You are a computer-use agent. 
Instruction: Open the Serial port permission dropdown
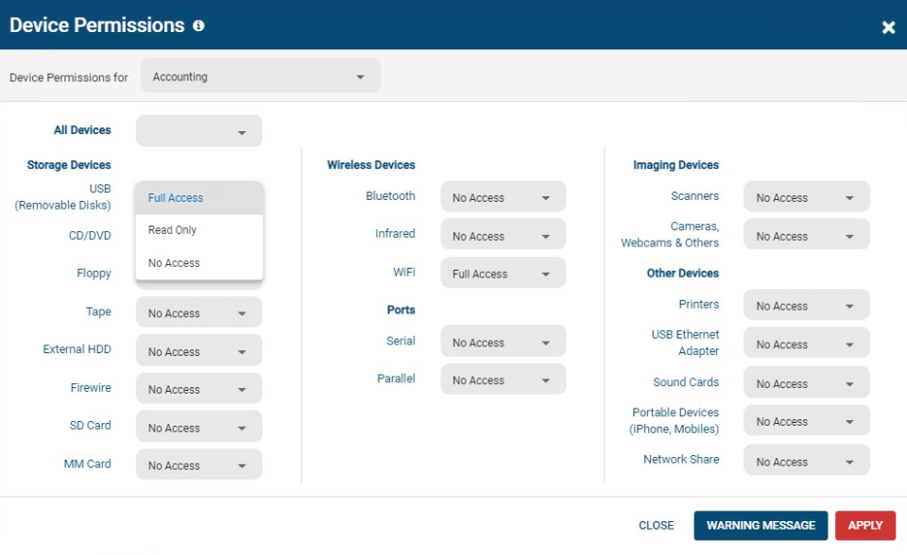coord(503,341)
